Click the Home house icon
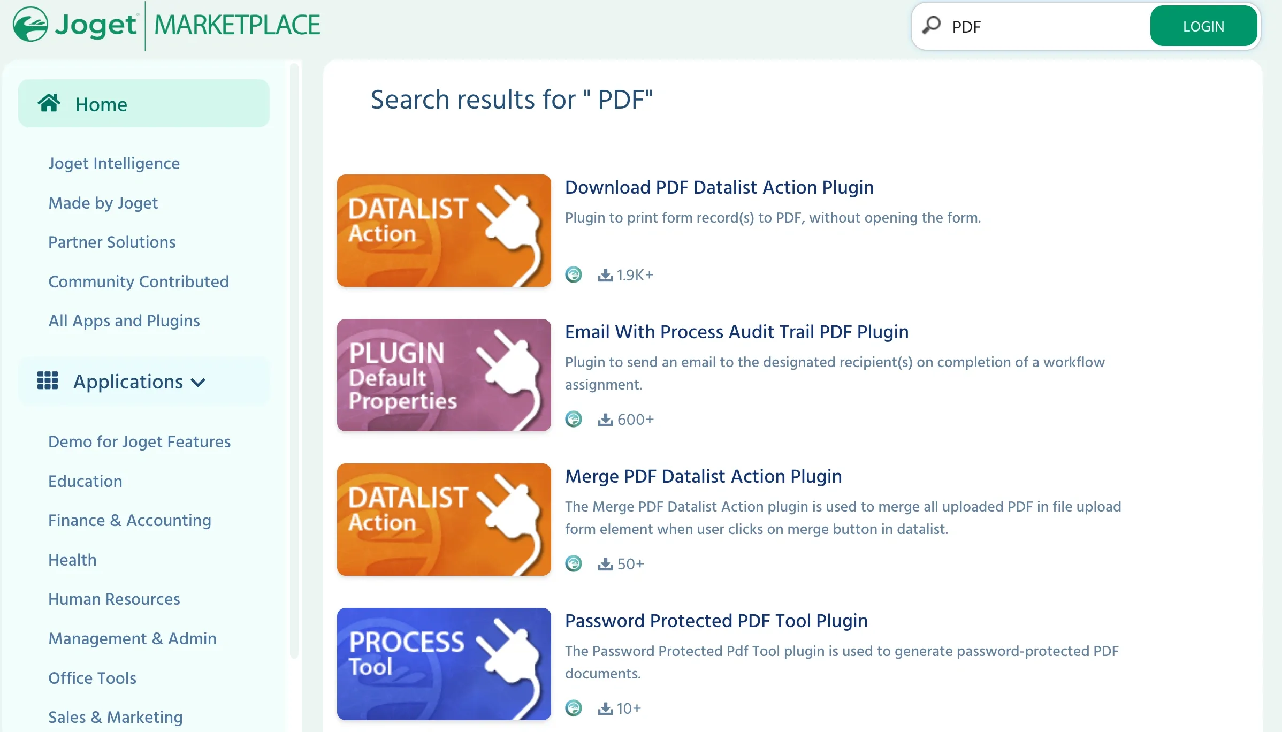Image resolution: width=1282 pixels, height=732 pixels. tap(49, 103)
